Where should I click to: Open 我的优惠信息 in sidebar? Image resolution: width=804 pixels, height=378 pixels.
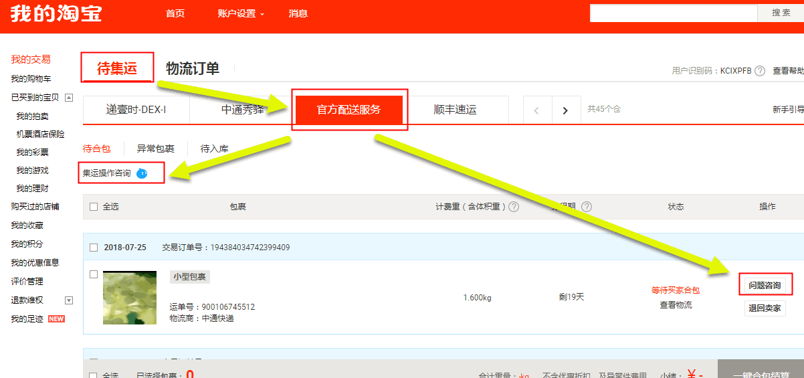click(x=35, y=263)
